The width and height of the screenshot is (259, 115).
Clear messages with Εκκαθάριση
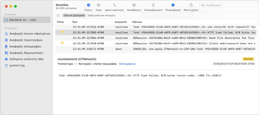point(134,7)
